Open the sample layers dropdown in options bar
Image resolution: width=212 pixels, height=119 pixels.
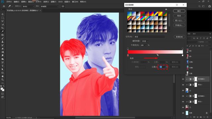(x=49, y=6)
